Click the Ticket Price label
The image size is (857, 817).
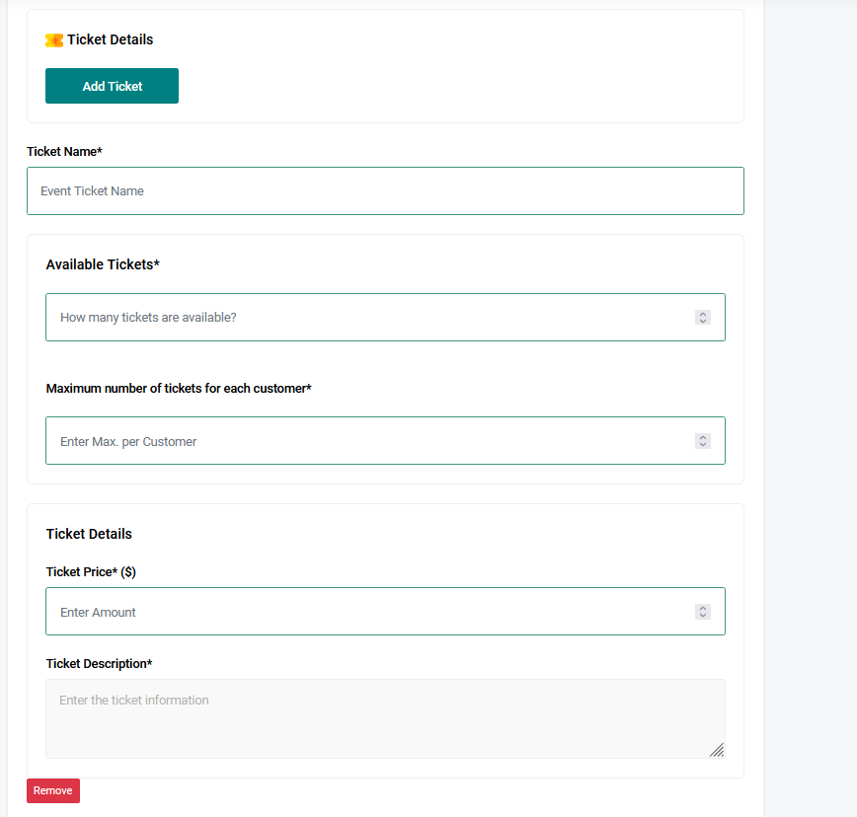[90, 571]
